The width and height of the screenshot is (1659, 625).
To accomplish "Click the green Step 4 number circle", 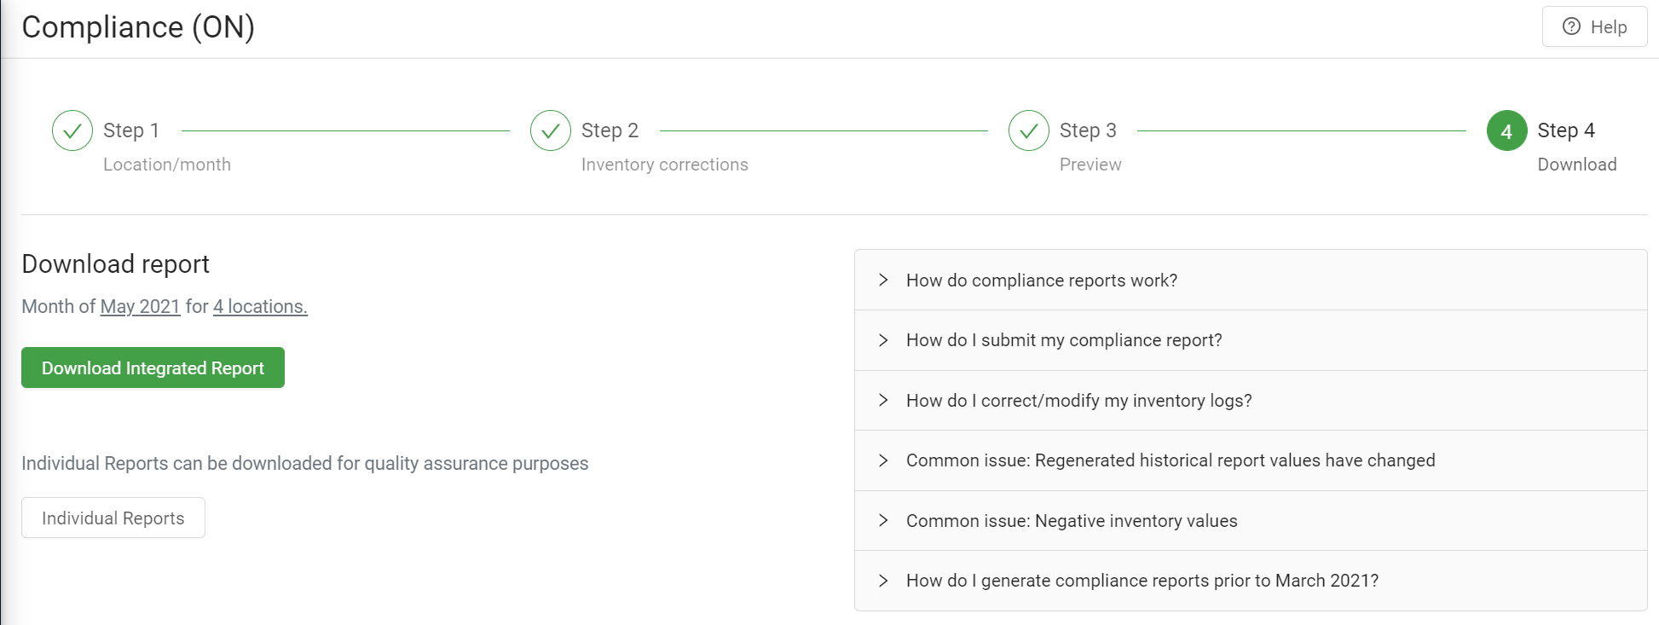I will tap(1506, 130).
